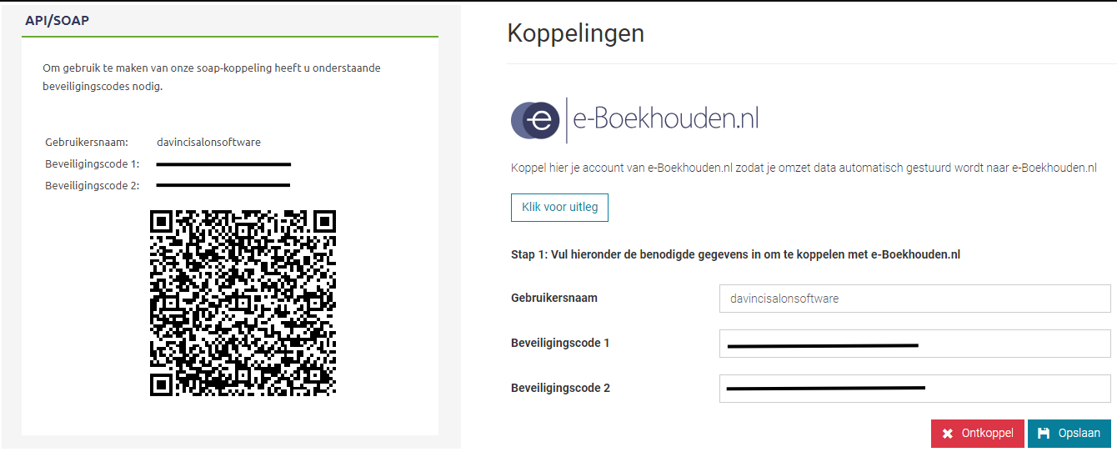Click the API/SOAP panel header
The width and height of the screenshot is (1117, 457).
coord(58,21)
